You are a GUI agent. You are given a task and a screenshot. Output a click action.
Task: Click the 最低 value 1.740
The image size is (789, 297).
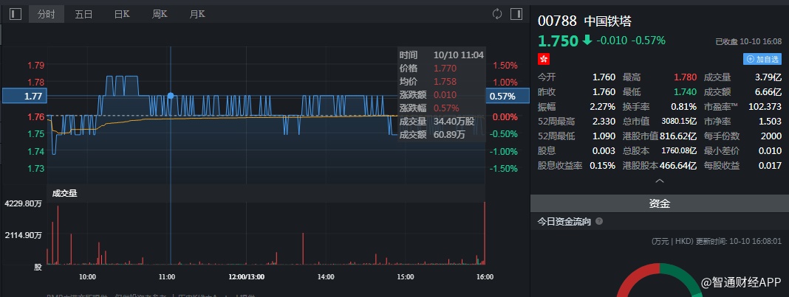click(x=686, y=92)
